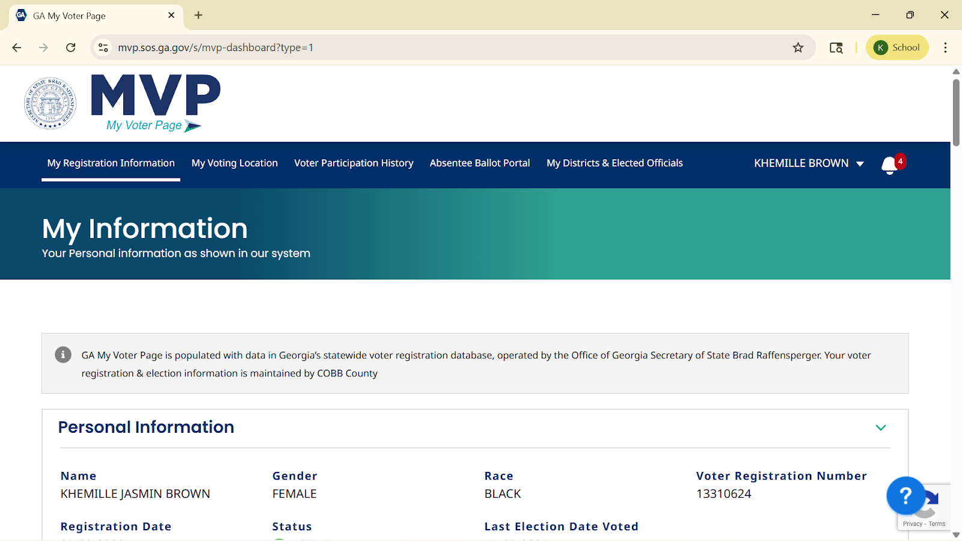962x541 pixels.
Task: Open the Voter Participation History tab
Action: [354, 163]
